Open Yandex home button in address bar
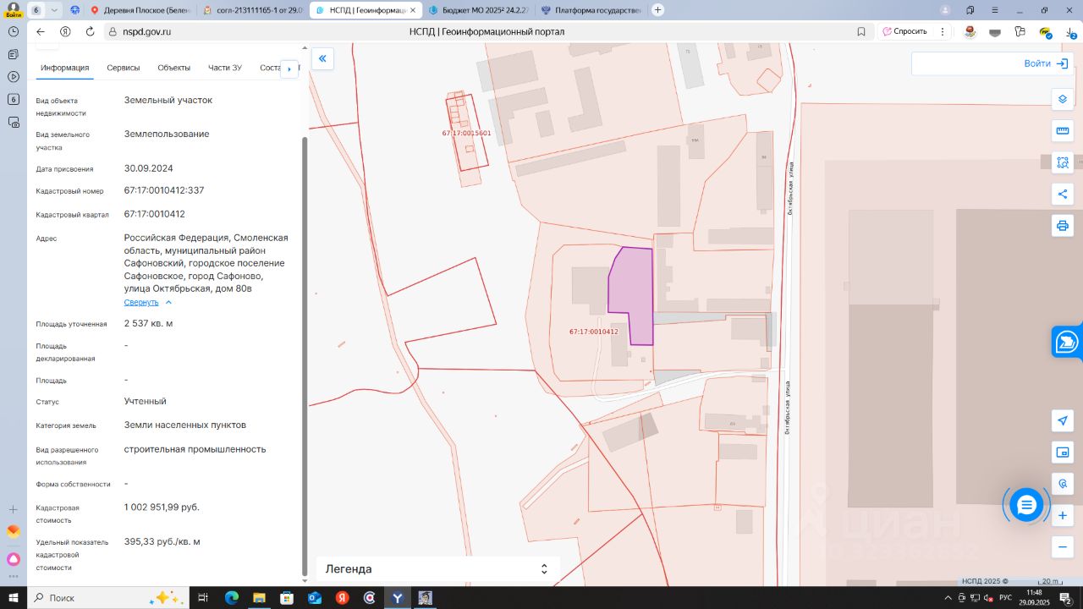This screenshot has width=1083, height=609. tap(65, 31)
